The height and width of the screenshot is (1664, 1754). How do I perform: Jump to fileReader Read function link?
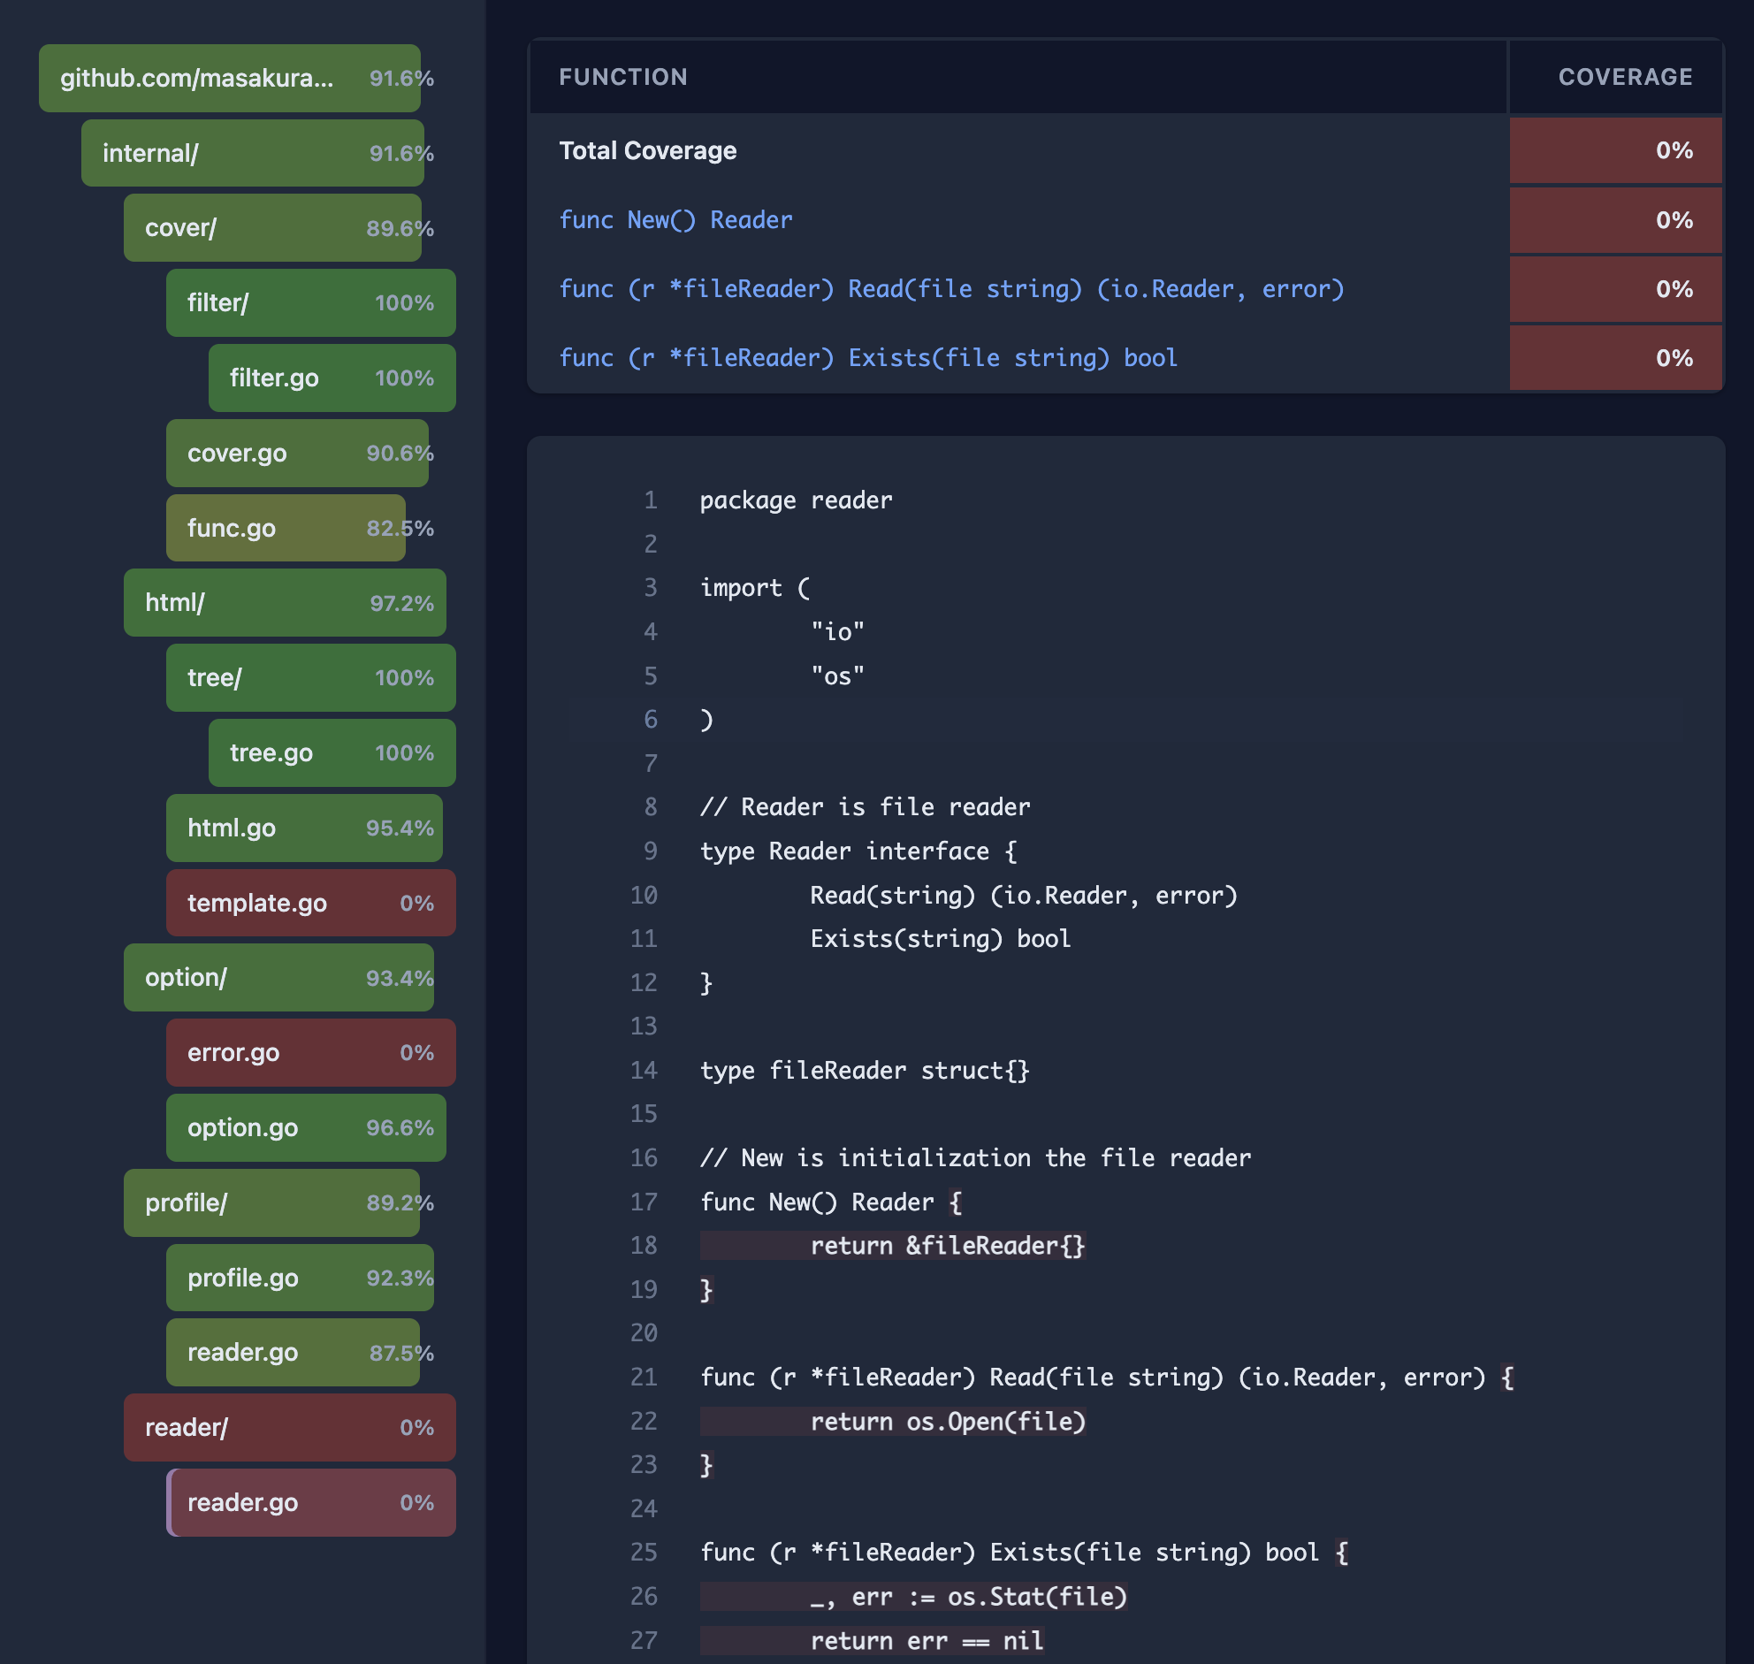click(x=950, y=288)
